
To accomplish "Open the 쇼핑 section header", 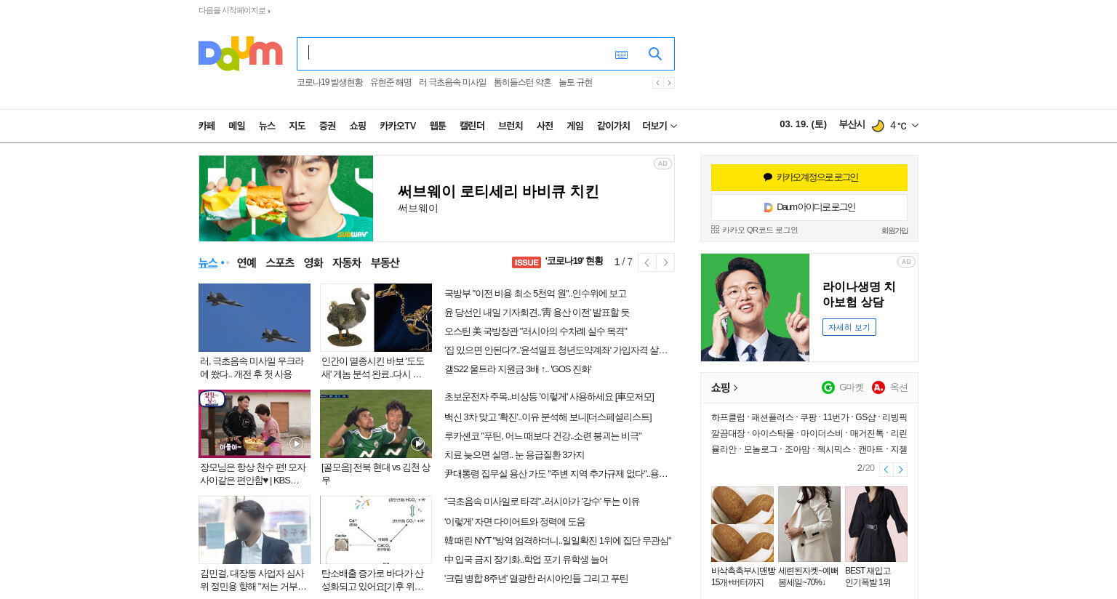I will point(724,387).
